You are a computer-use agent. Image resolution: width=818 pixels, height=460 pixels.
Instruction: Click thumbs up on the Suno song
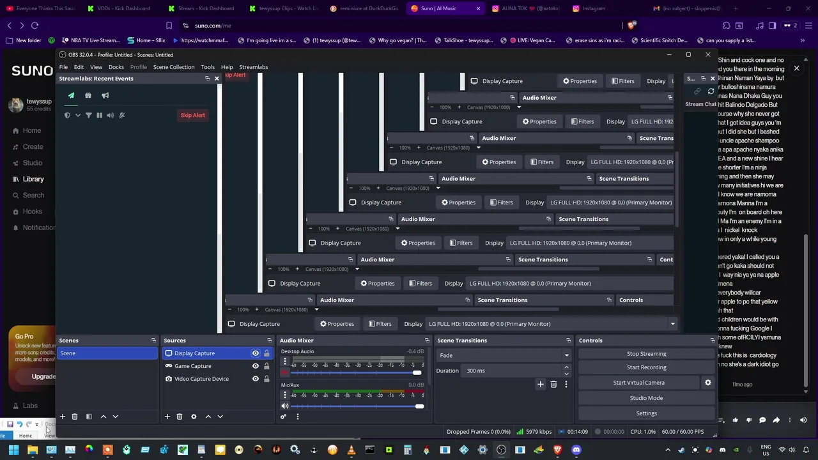pos(735,420)
